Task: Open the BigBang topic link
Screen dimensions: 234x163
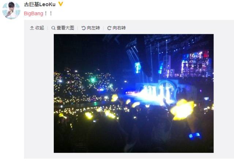Action: [x=34, y=13]
